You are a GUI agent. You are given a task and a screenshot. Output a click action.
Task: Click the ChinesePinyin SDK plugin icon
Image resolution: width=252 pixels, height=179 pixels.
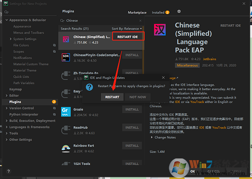pyautogui.click(x=66, y=57)
